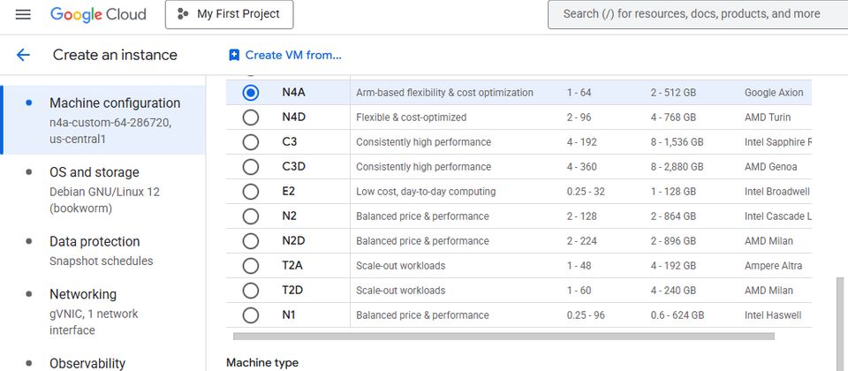Go back using the left arrow
Image resolution: width=848 pixels, height=371 pixels.
23,55
